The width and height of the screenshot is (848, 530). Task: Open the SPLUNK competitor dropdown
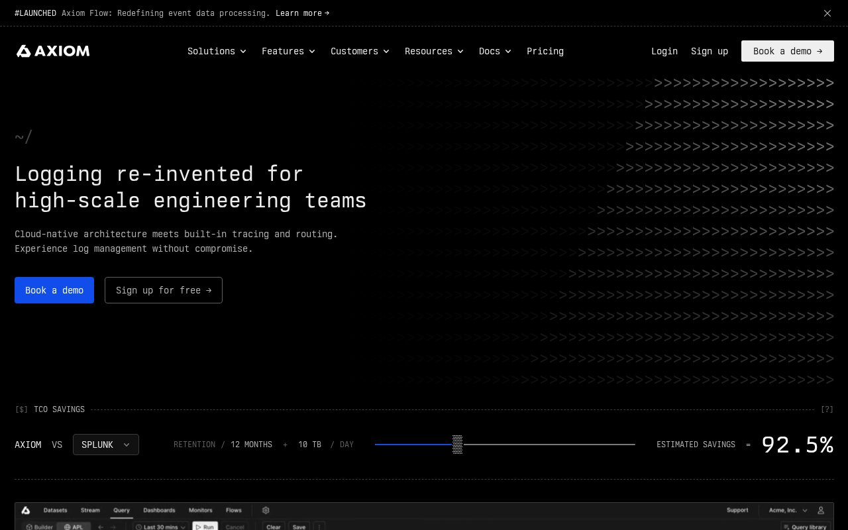click(106, 445)
